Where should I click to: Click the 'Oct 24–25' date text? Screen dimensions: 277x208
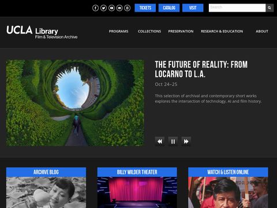[166, 84]
